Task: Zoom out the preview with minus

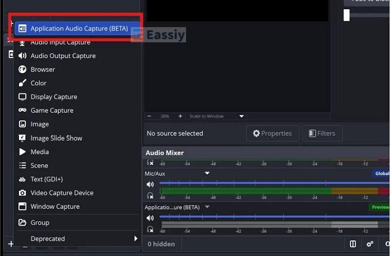Action: [x=149, y=116]
